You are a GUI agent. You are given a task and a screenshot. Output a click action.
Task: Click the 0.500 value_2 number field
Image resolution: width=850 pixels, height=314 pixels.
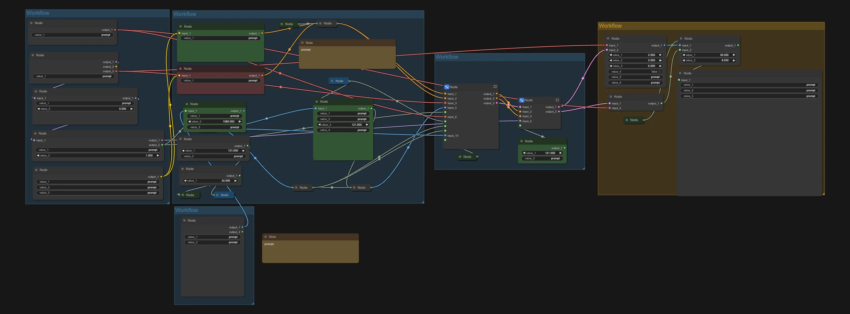pyautogui.click(x=85, y=109)
